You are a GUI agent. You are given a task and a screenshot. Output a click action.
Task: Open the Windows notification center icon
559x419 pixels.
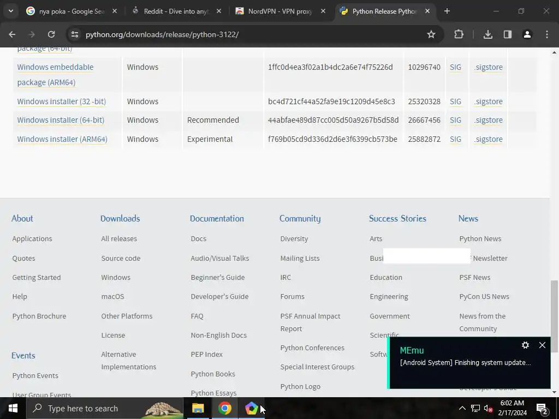pos(542,408)
